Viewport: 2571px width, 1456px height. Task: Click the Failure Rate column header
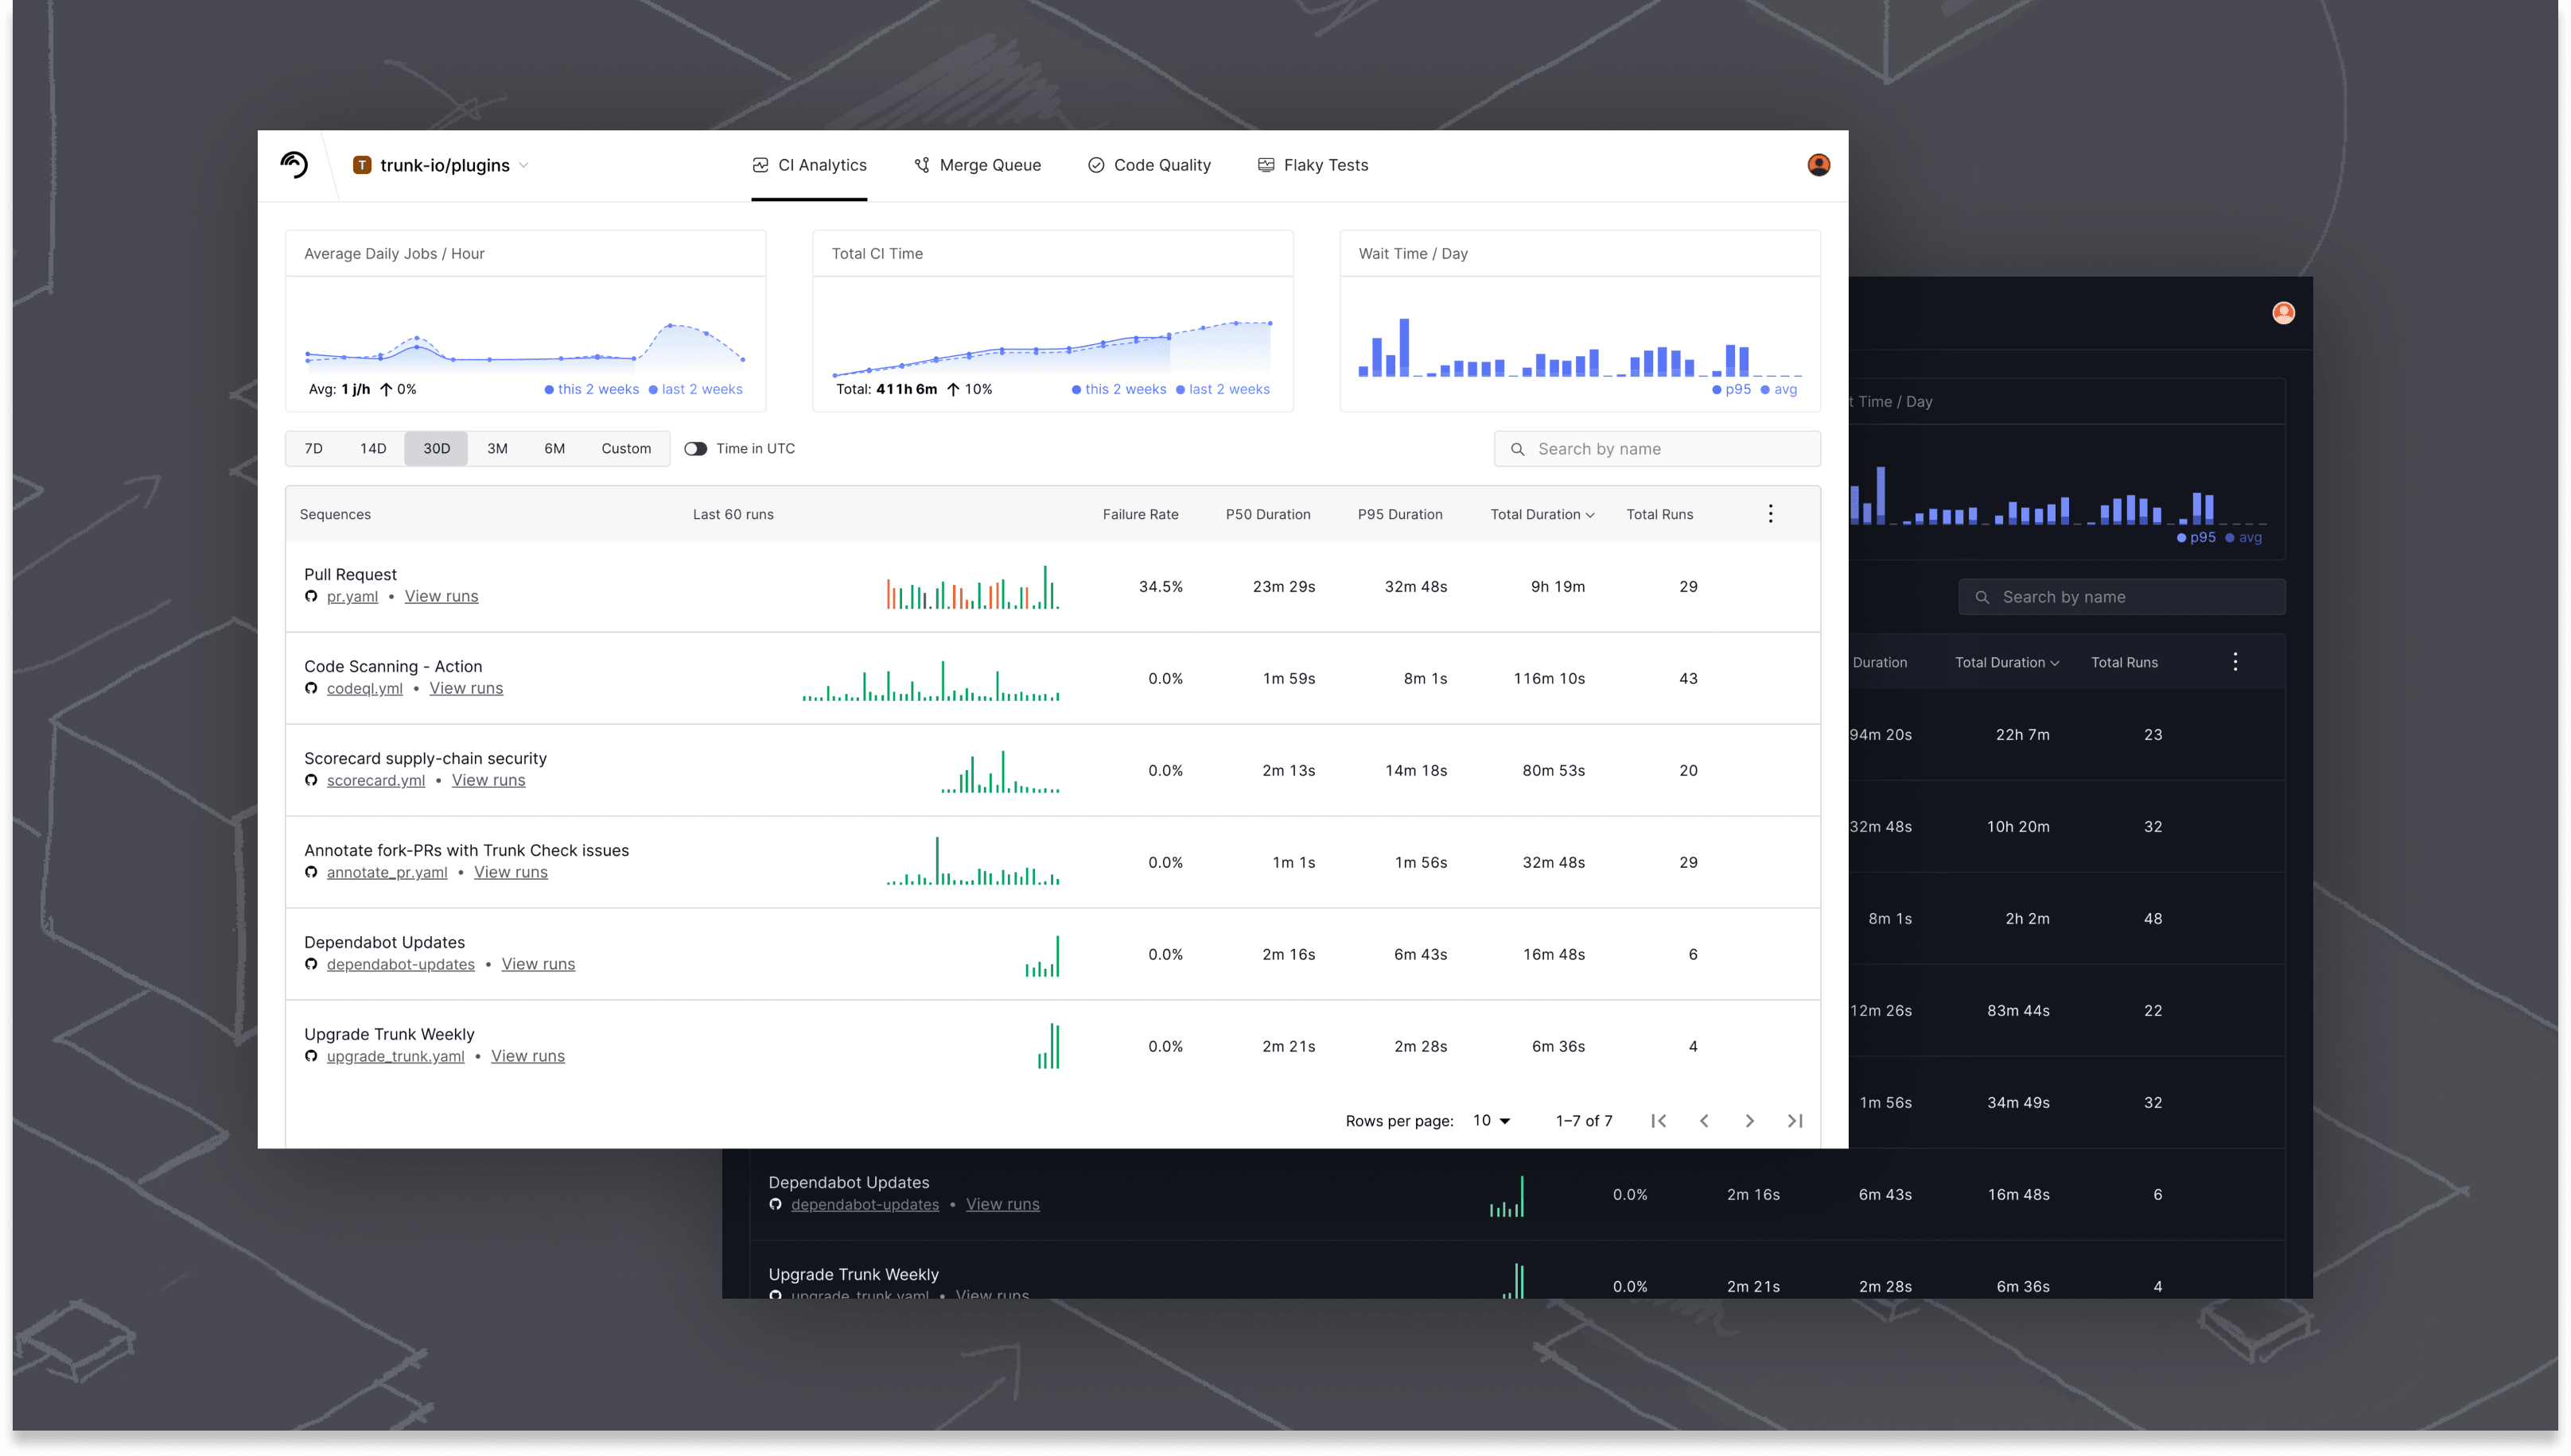click(1140, 515)
